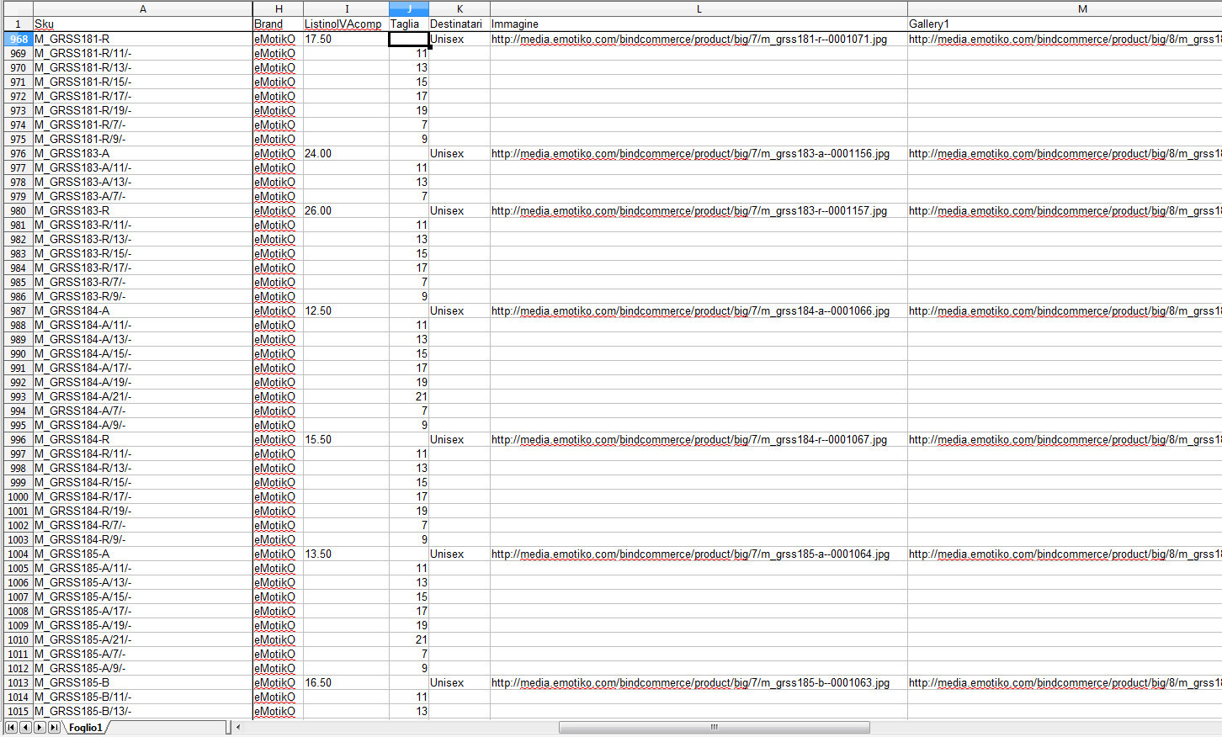The height and width of the screenshot is (737, 1222).
Task: Click the previous sheet arrow button
Action: [x=25, y=727]
